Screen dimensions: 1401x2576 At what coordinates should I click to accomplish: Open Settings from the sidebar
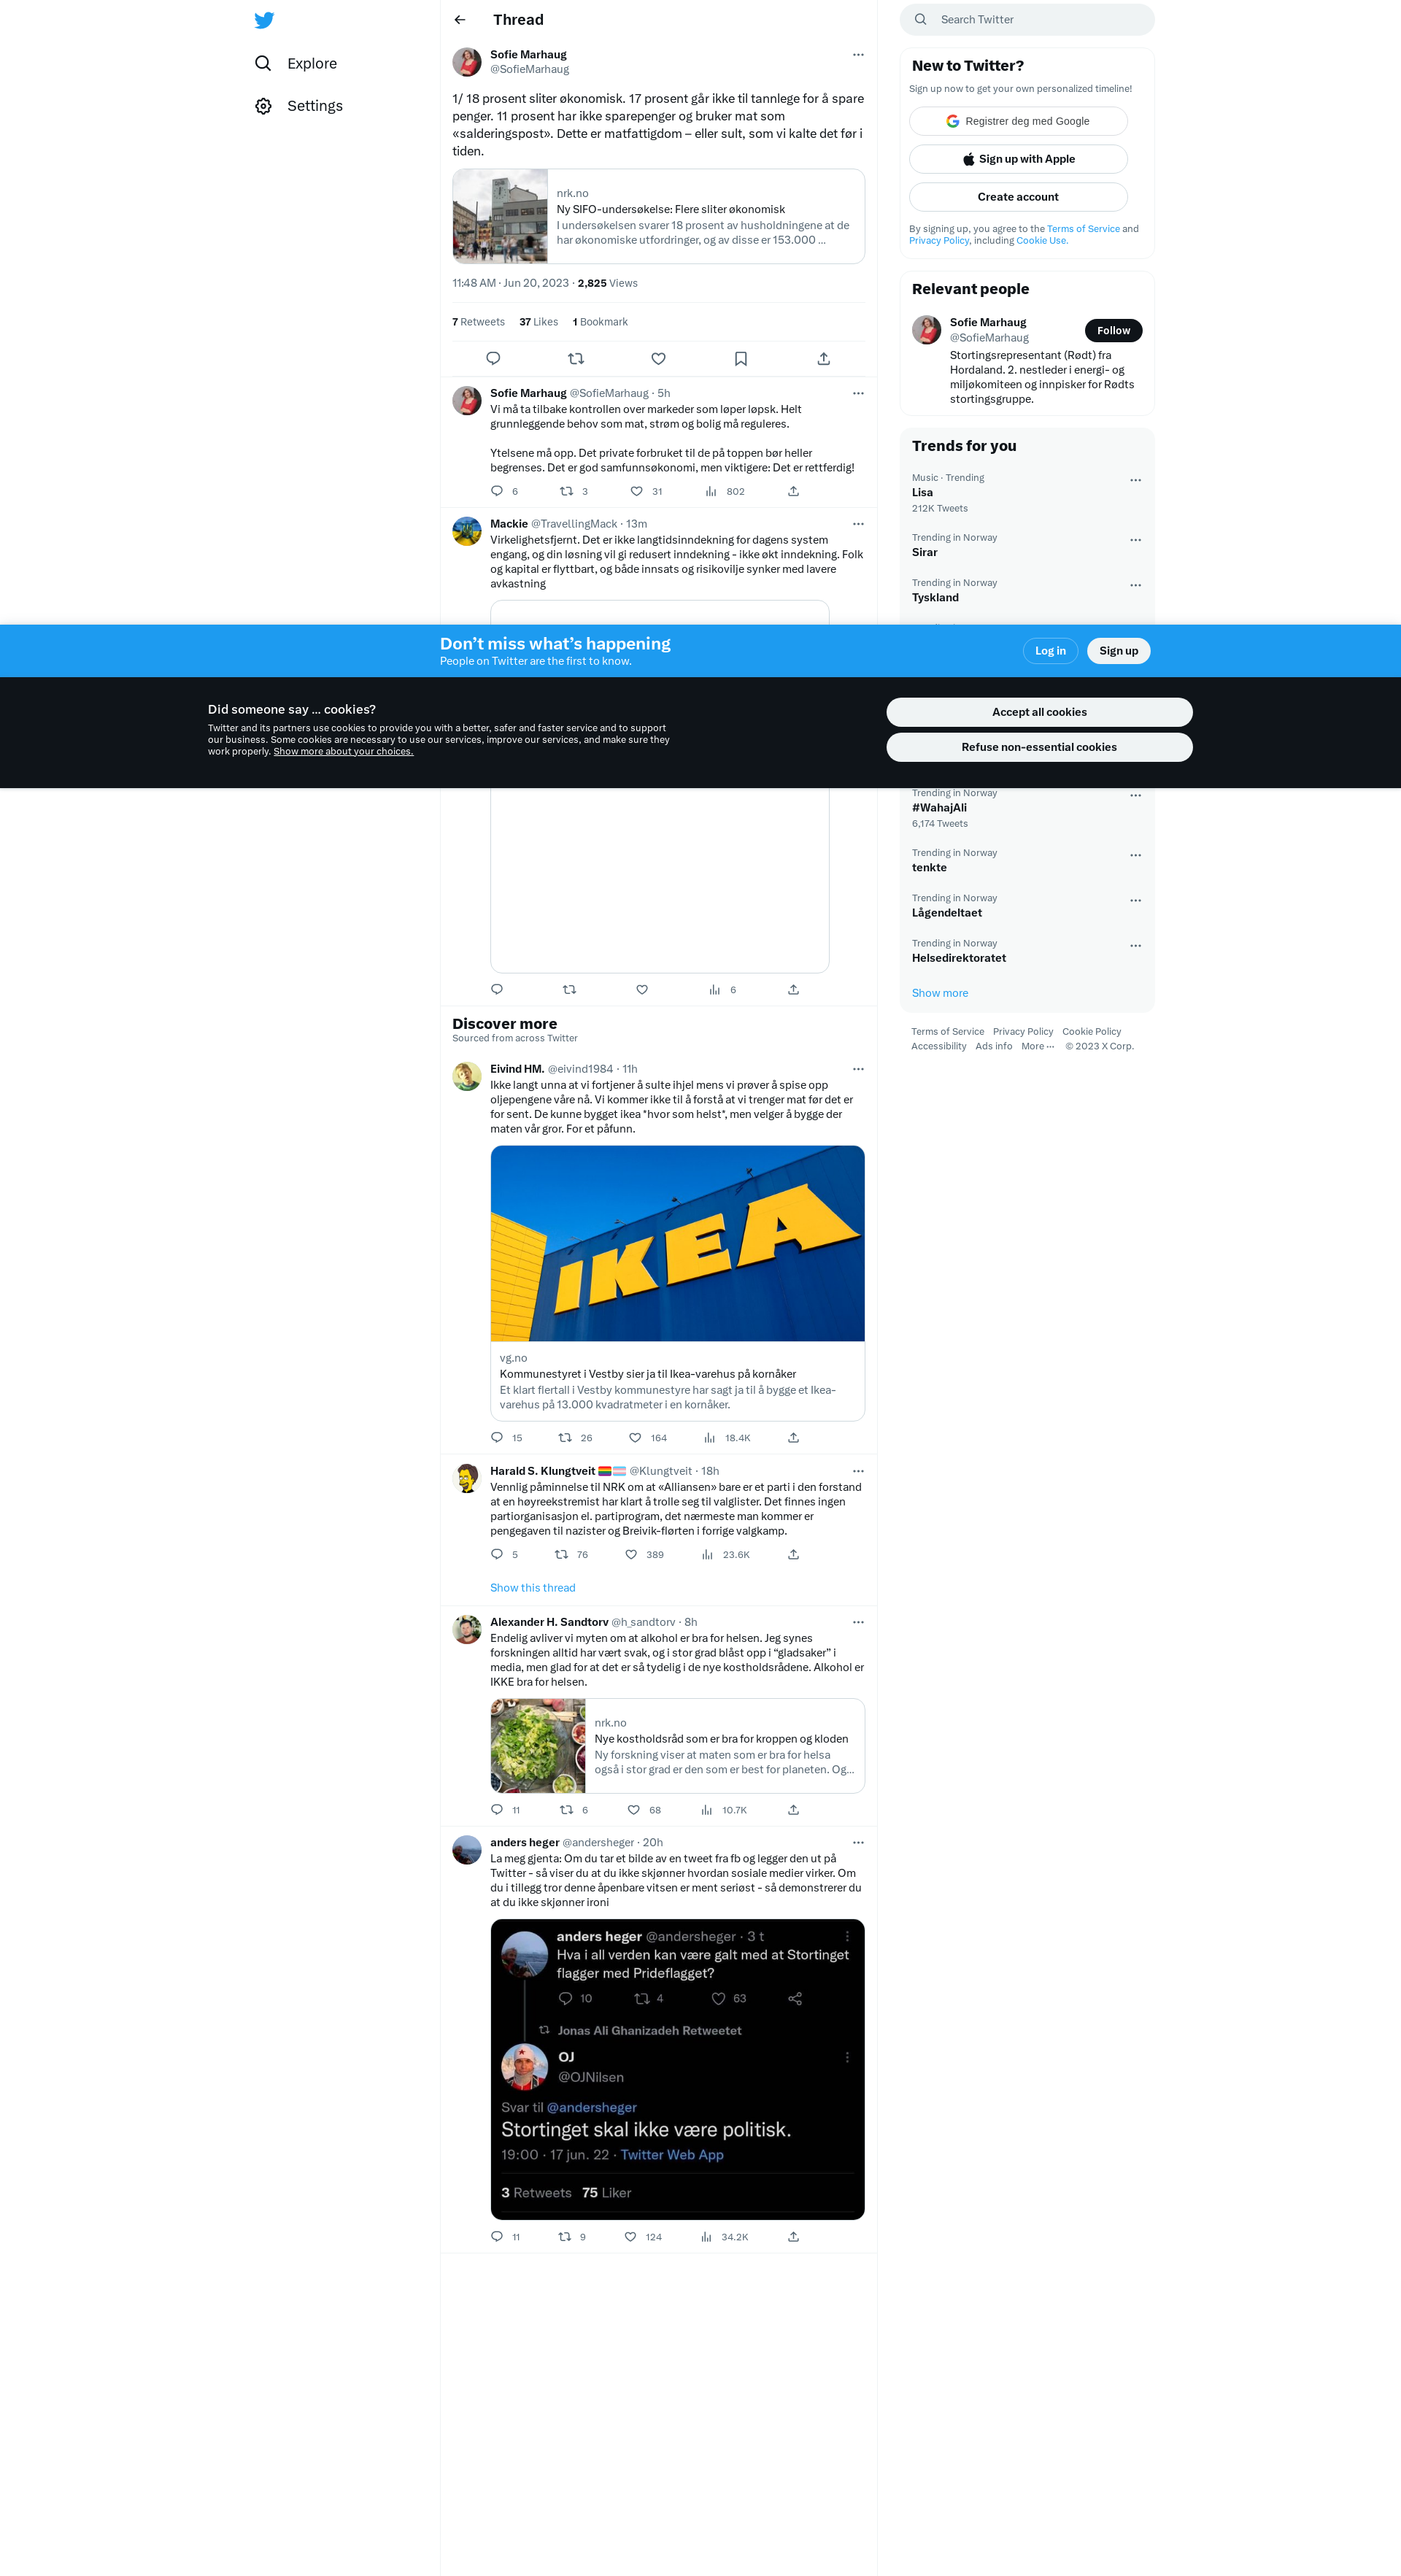tap(299, 106)
